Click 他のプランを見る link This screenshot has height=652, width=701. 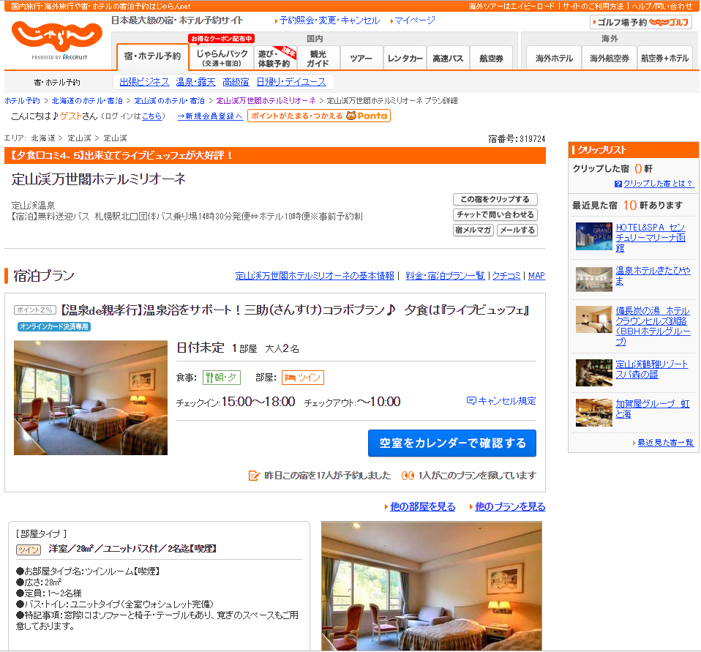click(510, 506)
